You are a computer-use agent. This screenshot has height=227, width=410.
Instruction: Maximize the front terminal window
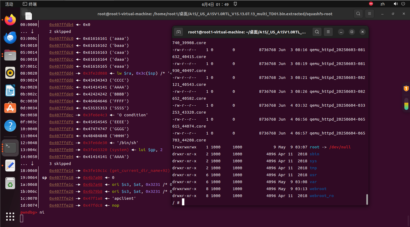pyautogui.click(x=352, y=32)
